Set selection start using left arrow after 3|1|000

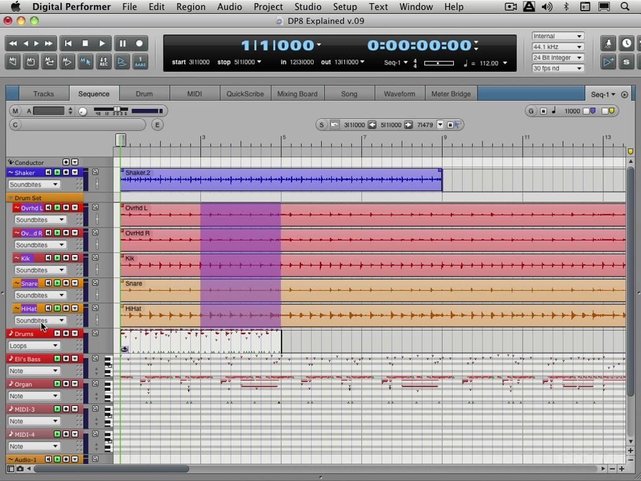click(x=372, y=125)
